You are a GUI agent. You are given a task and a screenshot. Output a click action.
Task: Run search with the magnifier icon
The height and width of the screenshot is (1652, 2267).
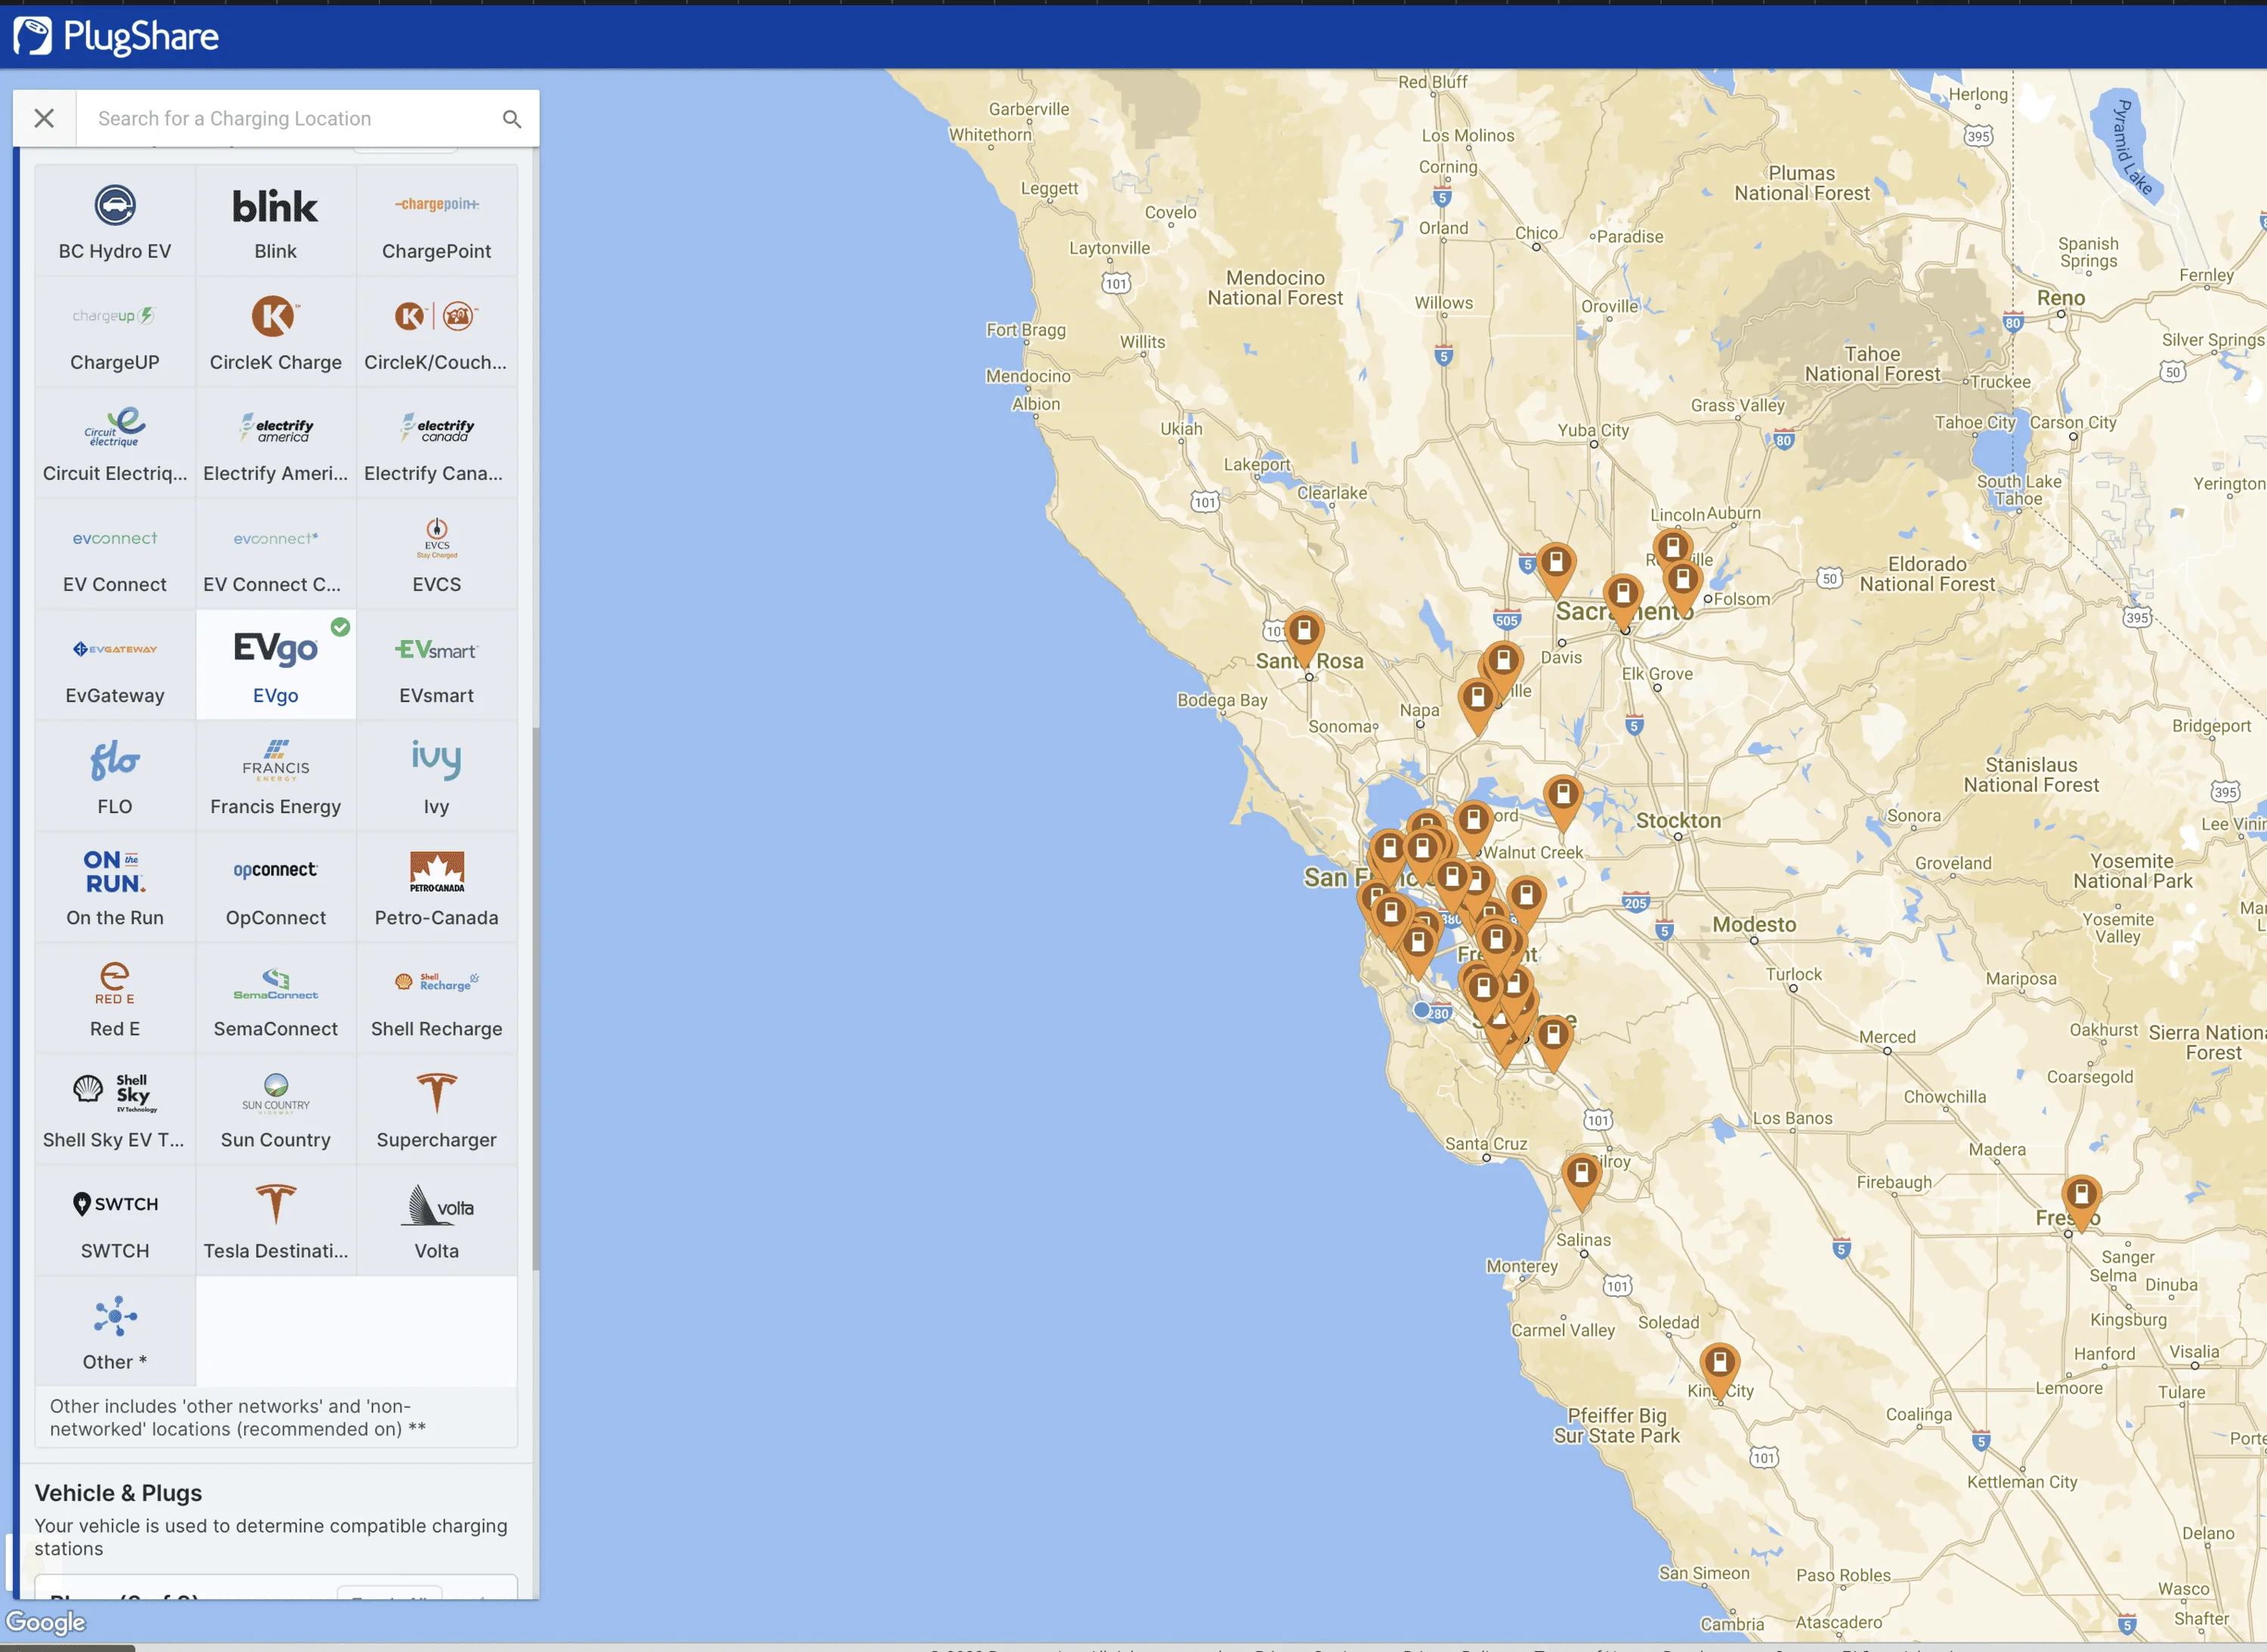[512, 119]
